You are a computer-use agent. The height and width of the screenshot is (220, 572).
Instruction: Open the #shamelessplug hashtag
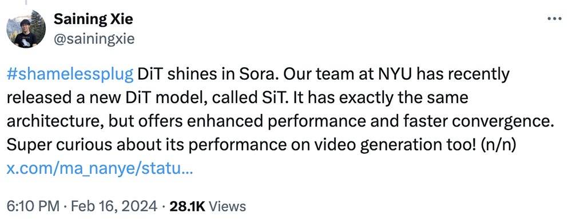coord(70,75)
